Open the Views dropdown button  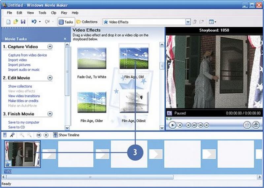pyautogui.click(x=212, y=22)
